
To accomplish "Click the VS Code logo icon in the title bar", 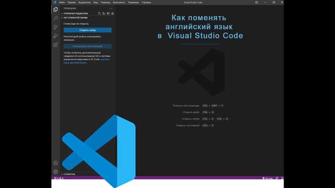I will coord(54,2).
